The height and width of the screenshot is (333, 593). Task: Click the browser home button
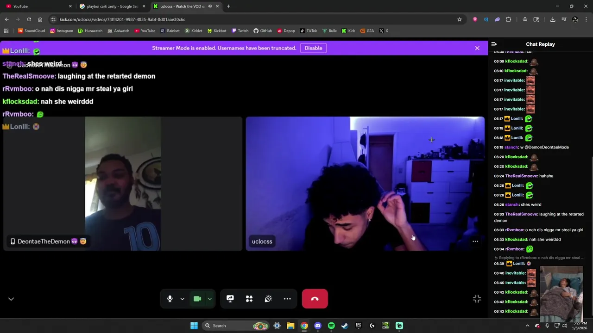pyautogui.click(x=40, y=19)
